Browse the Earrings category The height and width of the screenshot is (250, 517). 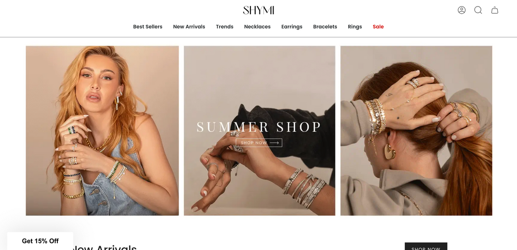click(x=292, y=27)
